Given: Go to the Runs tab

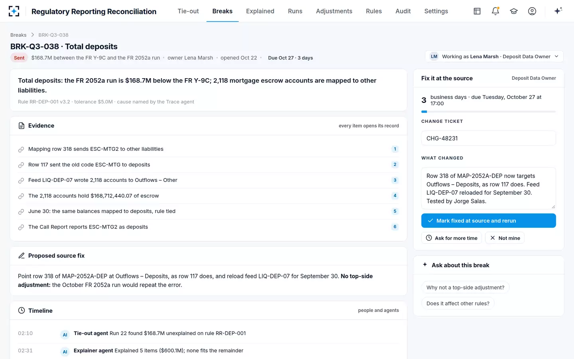Looking at the screenshot, I should [x=295, y=11].
